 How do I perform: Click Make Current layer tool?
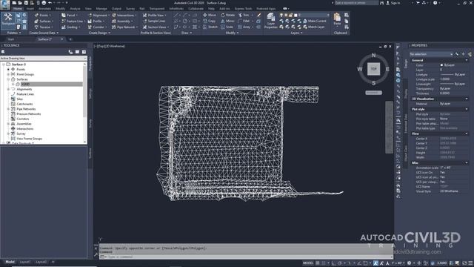(x=314, y=22)
